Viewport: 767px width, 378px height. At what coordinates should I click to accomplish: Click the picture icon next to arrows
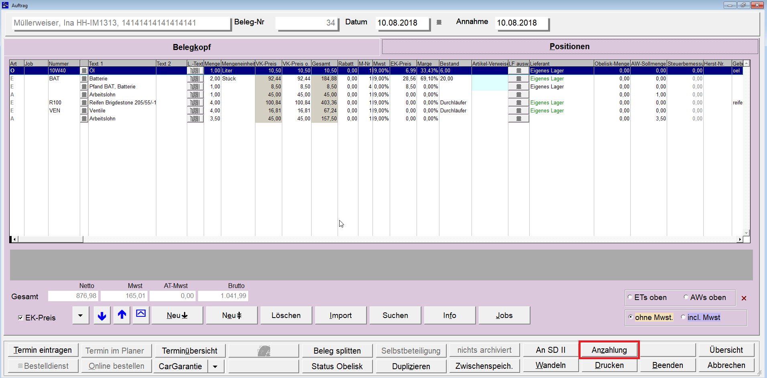coord(141,316)
